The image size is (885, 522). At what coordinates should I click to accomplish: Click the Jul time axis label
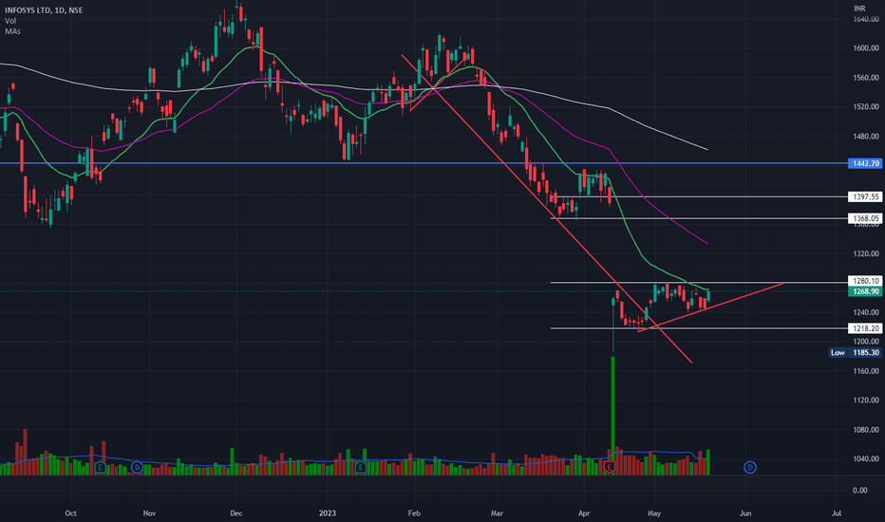point(837,513)
